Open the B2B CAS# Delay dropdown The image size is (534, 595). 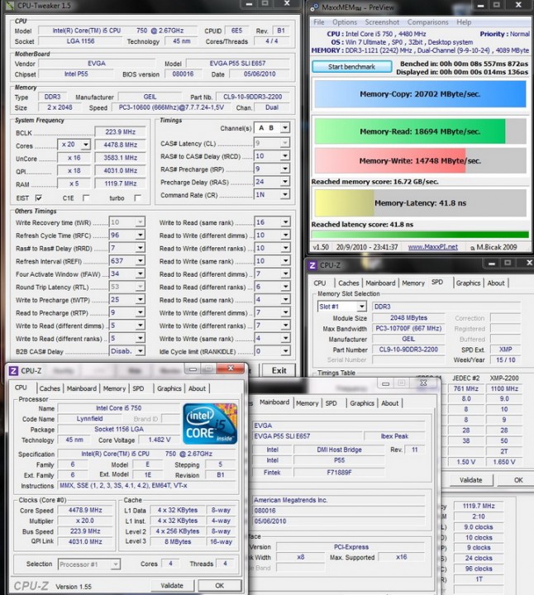(140, 351)
